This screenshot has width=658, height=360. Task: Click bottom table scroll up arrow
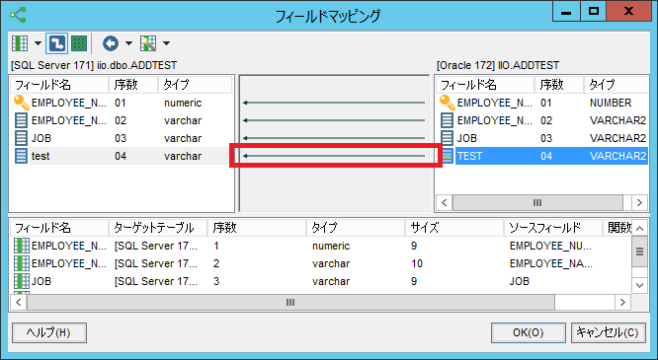coord(639,229)
